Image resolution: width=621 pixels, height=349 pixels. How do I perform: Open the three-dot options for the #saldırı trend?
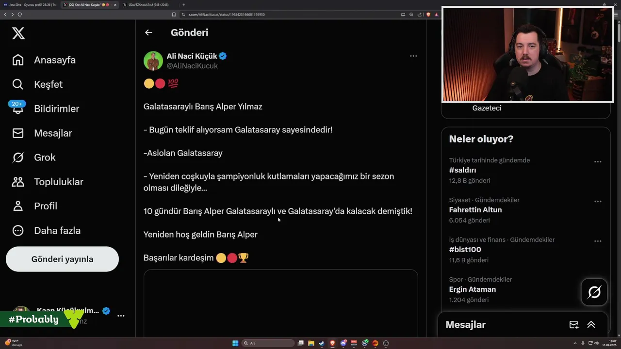click(598, 161)
